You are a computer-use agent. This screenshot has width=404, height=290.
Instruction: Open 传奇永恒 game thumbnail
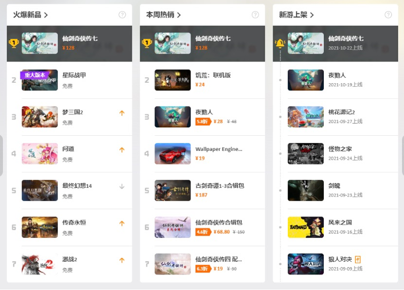coord(40,228)
